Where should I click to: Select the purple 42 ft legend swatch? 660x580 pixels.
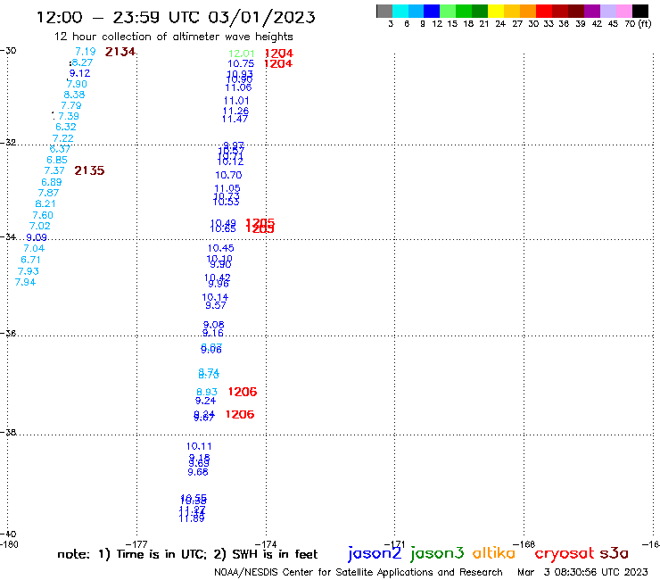(592, 11)
